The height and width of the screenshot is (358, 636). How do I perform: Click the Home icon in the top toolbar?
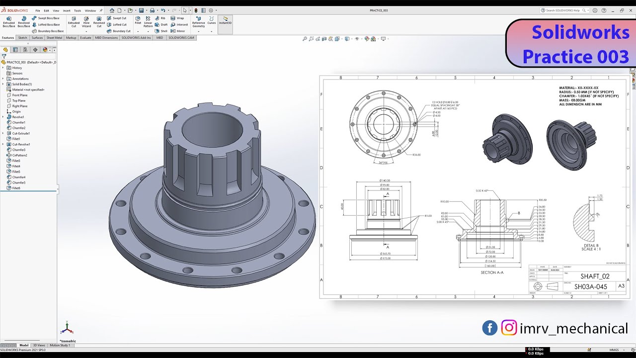112,10
